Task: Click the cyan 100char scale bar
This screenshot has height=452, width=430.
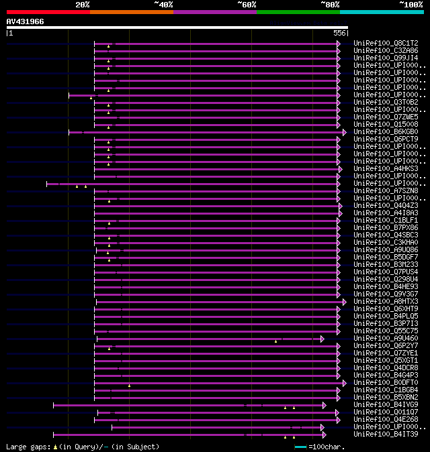Action: point(300,447)
